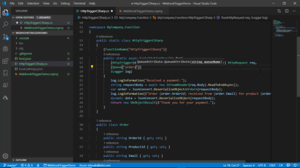This screenshot has height=168, width=300.
Task: Open the File menu
Action: (12, 3)
